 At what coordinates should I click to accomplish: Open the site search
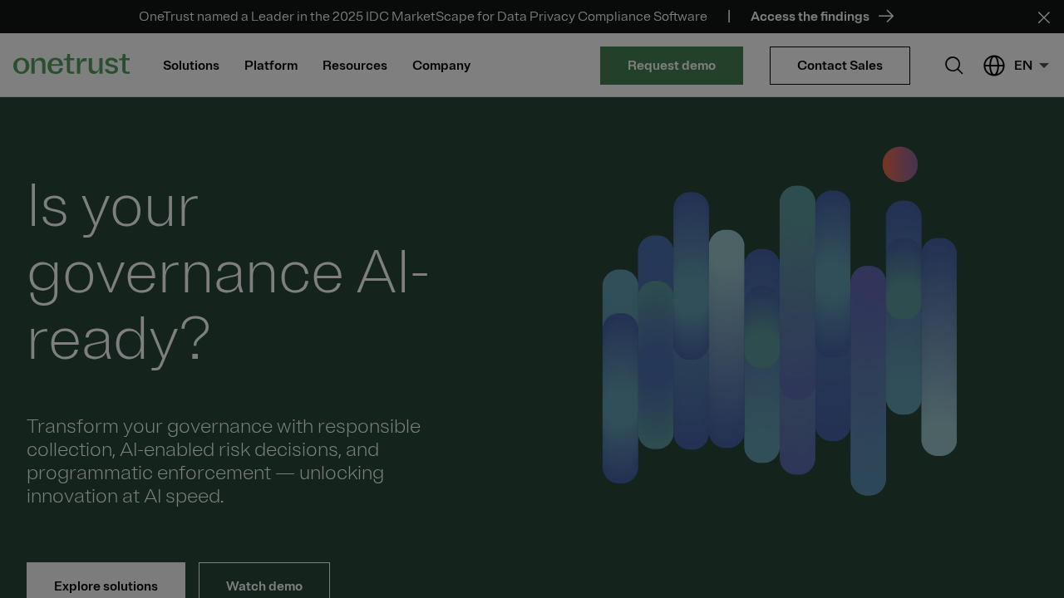(x=953, y=65)
